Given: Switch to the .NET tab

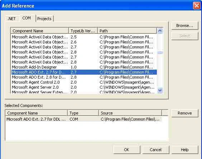Looking at the screenshot, I should pos(12,19).
